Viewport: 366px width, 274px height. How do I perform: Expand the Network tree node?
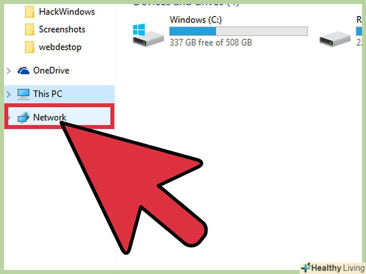(10, 117)
